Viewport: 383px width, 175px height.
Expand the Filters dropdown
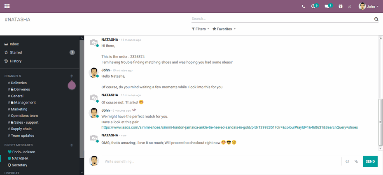(201, 29)
